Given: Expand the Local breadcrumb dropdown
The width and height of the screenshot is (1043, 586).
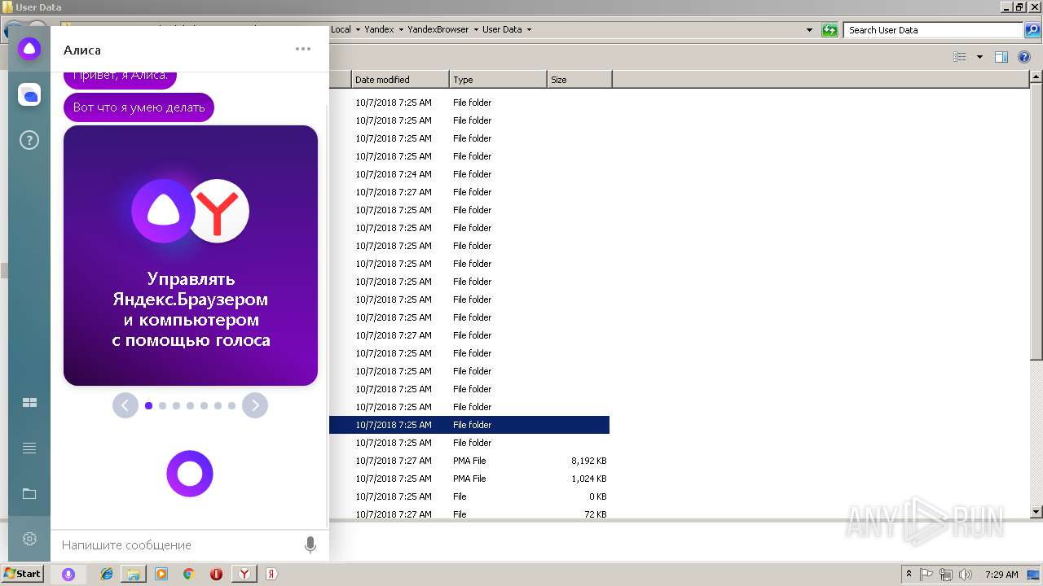Looking at the screenshot, I should pyautogui.click(x=358, y=29).
